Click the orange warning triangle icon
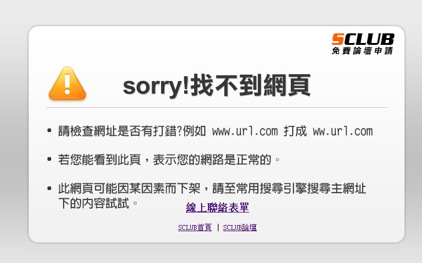This screenshot has height=263, width=422. click(67, 84)
